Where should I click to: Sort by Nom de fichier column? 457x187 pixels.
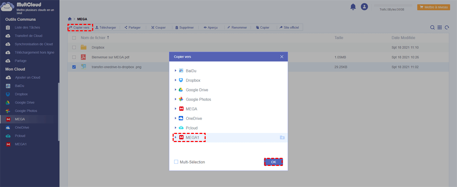[x=95, y=38]
